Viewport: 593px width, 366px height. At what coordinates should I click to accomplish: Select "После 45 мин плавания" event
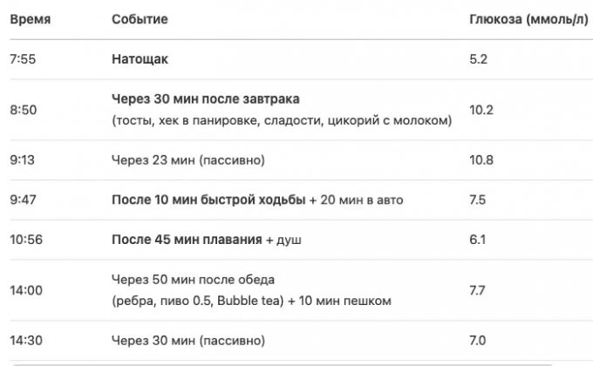187,240
